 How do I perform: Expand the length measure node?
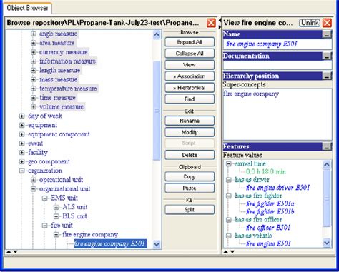pos(34,70)
